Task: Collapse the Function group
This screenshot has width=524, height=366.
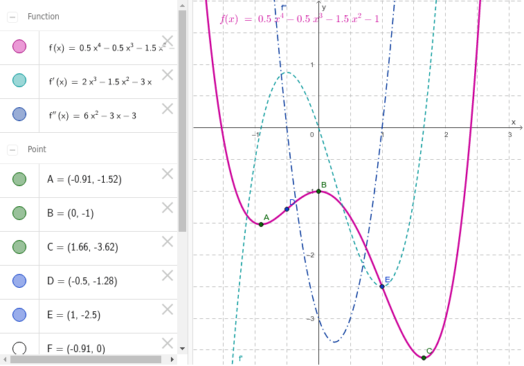Action: pos(12,17)
